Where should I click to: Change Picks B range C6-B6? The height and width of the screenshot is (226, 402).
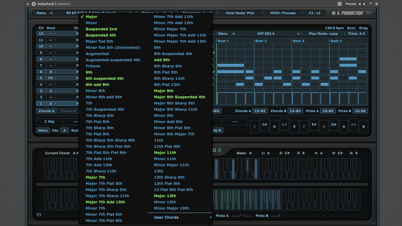pyautogui.click(x=361, y=111)
